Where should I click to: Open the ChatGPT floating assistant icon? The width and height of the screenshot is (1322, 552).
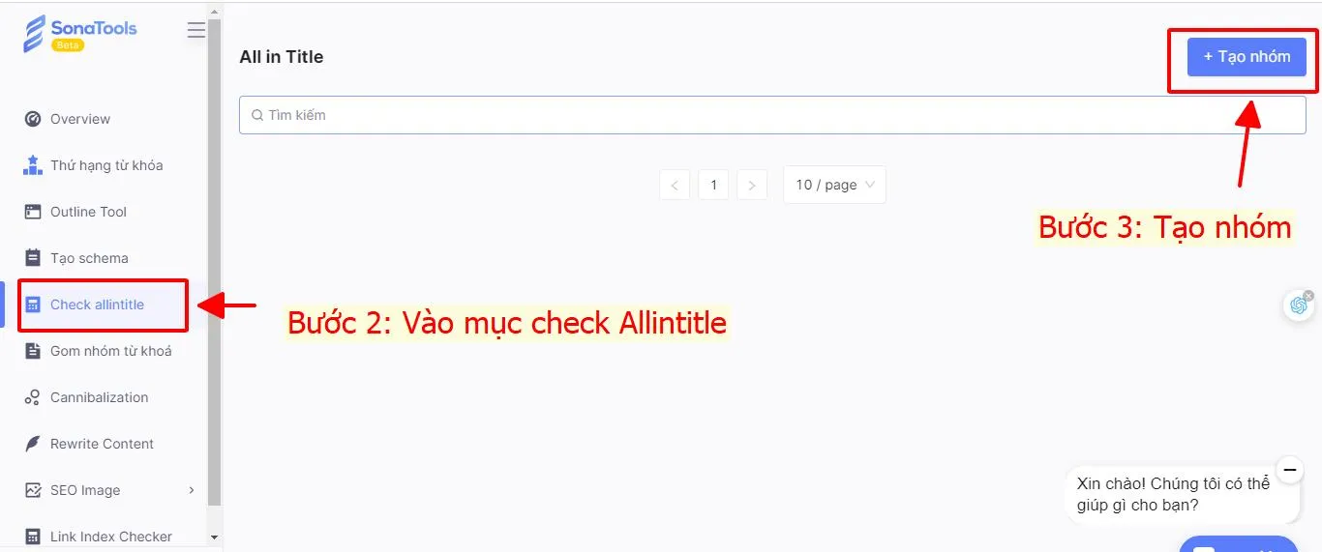click(1298, 305)
